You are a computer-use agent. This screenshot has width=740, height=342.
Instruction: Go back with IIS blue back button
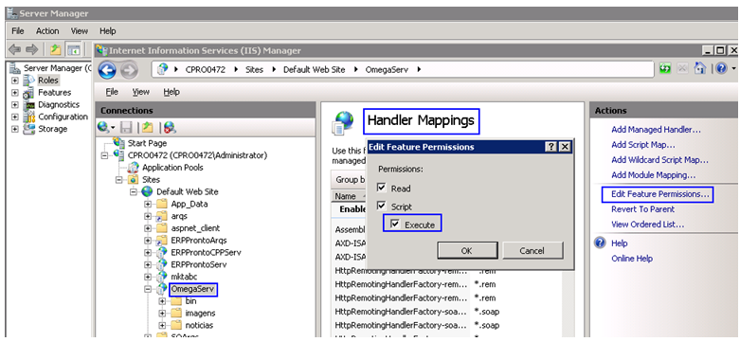point(107,70)
